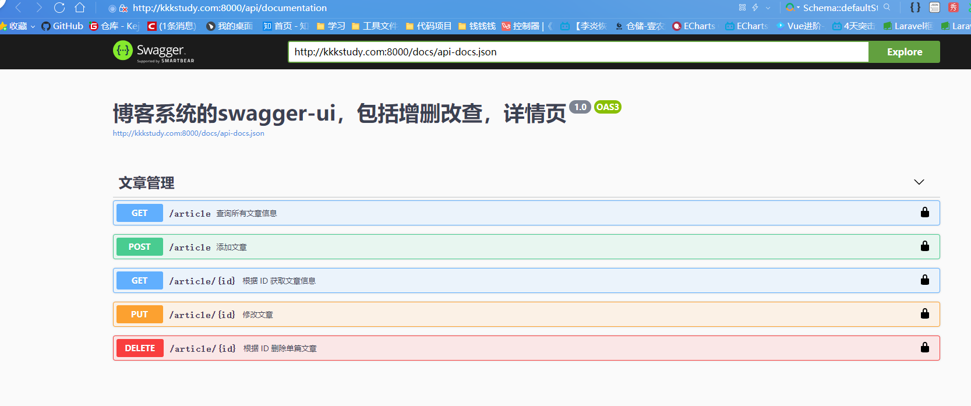Open the 首页 - 知 Zhihu bookmark
Screen dimensions: 971x406
pyautogui.click(x=285, y=26)
